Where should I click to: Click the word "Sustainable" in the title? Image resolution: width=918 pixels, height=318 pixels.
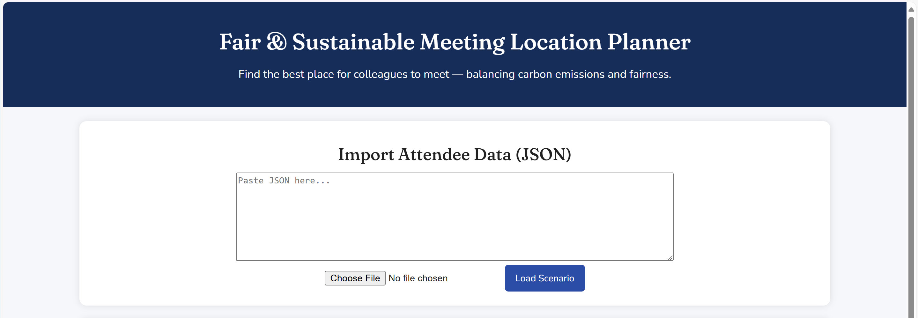(x=353, y=42)
